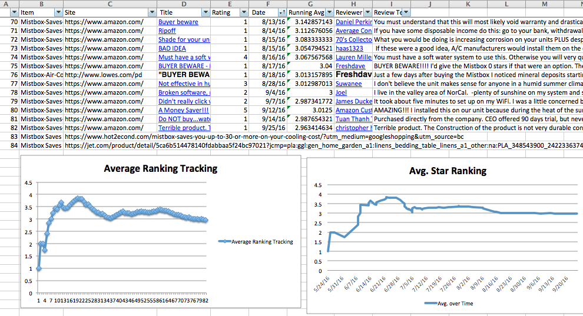Open the Title column filter dropdown
Screen dimensions: 583x316
coord(206,12)
